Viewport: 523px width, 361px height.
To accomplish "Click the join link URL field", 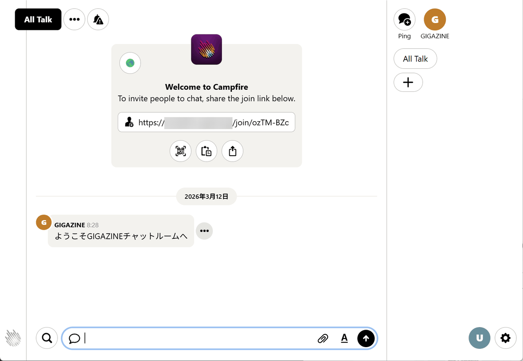I will click(207, 123).
